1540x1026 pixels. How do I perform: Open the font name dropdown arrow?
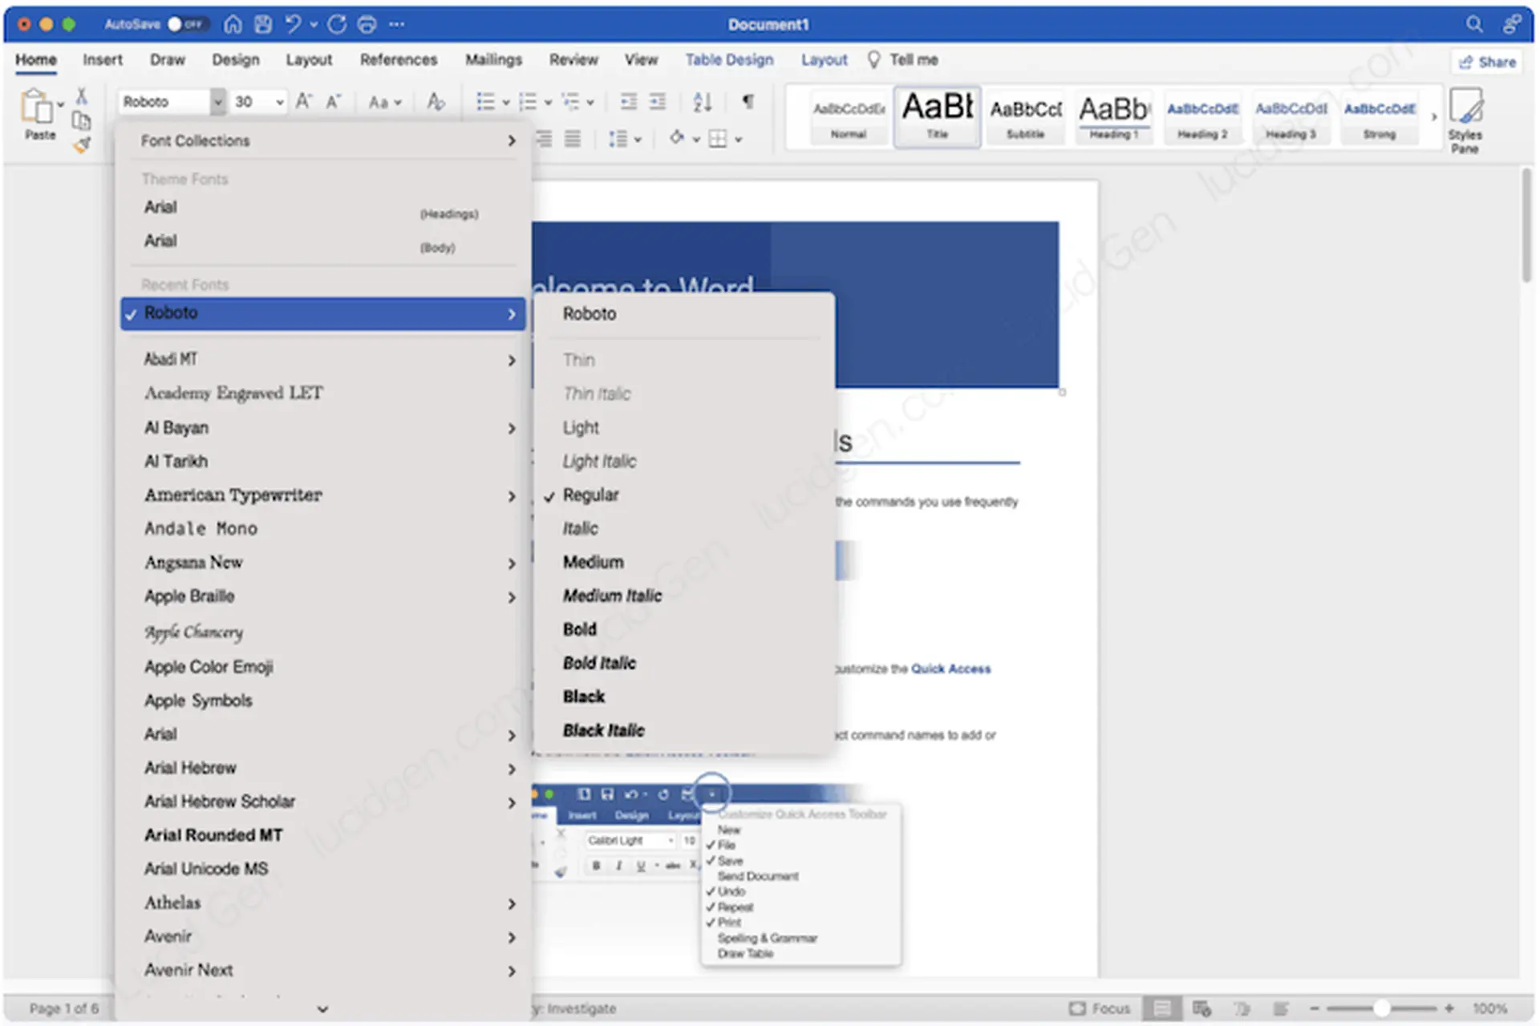click(x=217, y=102)
